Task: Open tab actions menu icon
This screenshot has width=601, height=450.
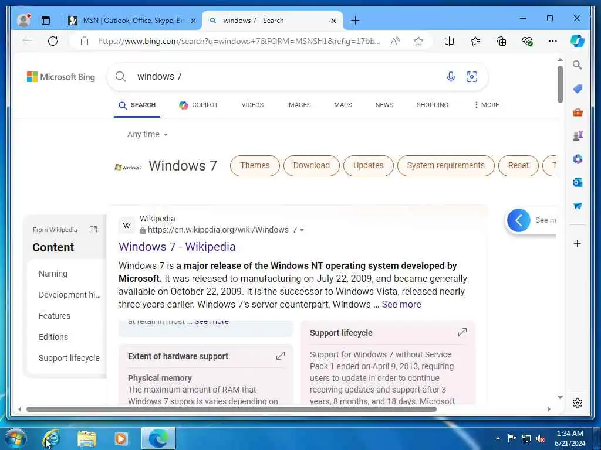Action: 46,21
